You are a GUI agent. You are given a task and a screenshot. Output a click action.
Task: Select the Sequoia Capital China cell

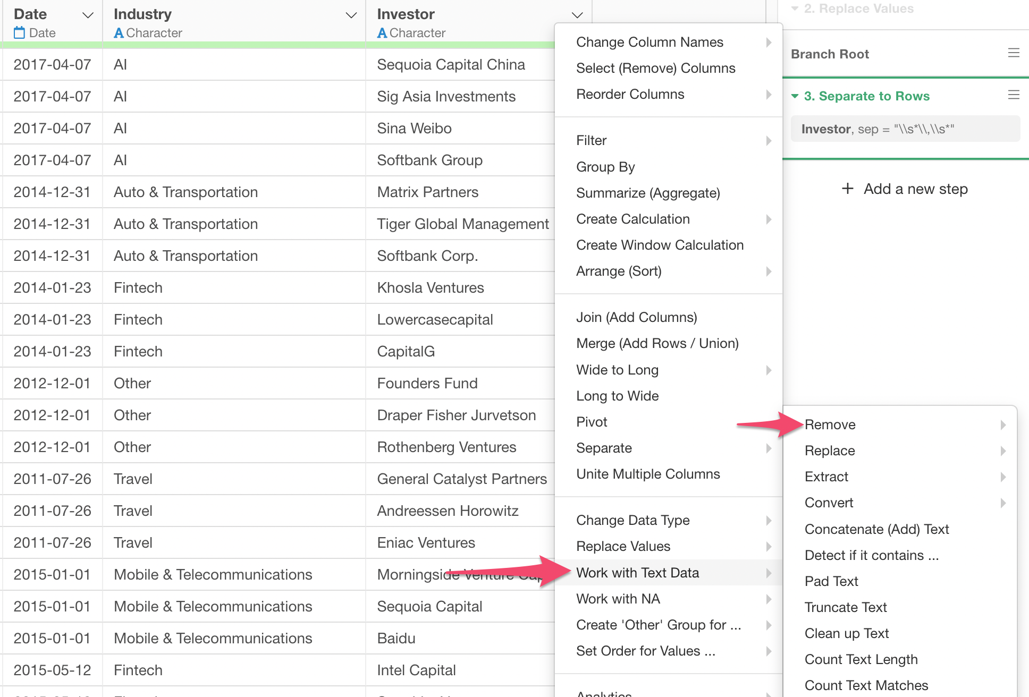(451, 64)
